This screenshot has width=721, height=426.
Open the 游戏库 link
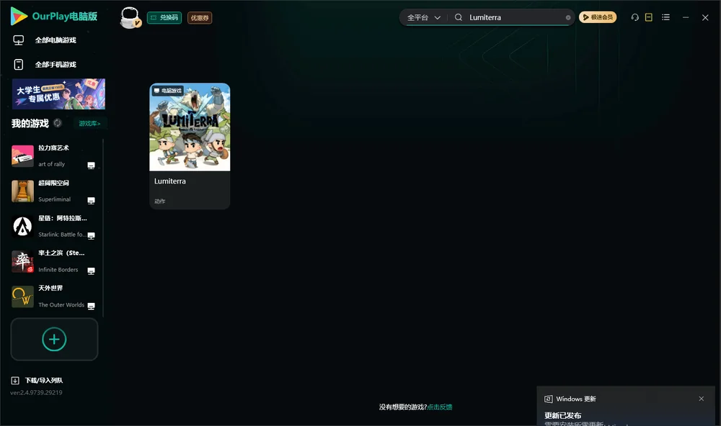click(x=89, y=123)
